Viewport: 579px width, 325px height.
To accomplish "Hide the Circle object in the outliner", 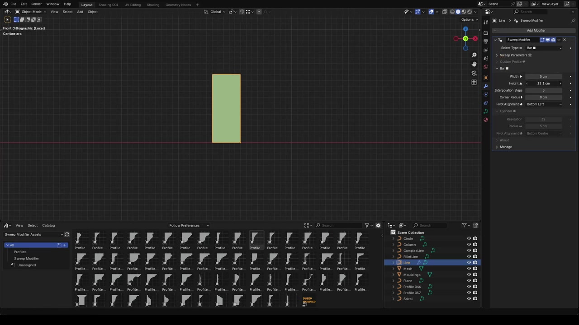I will tap(469, 238).
